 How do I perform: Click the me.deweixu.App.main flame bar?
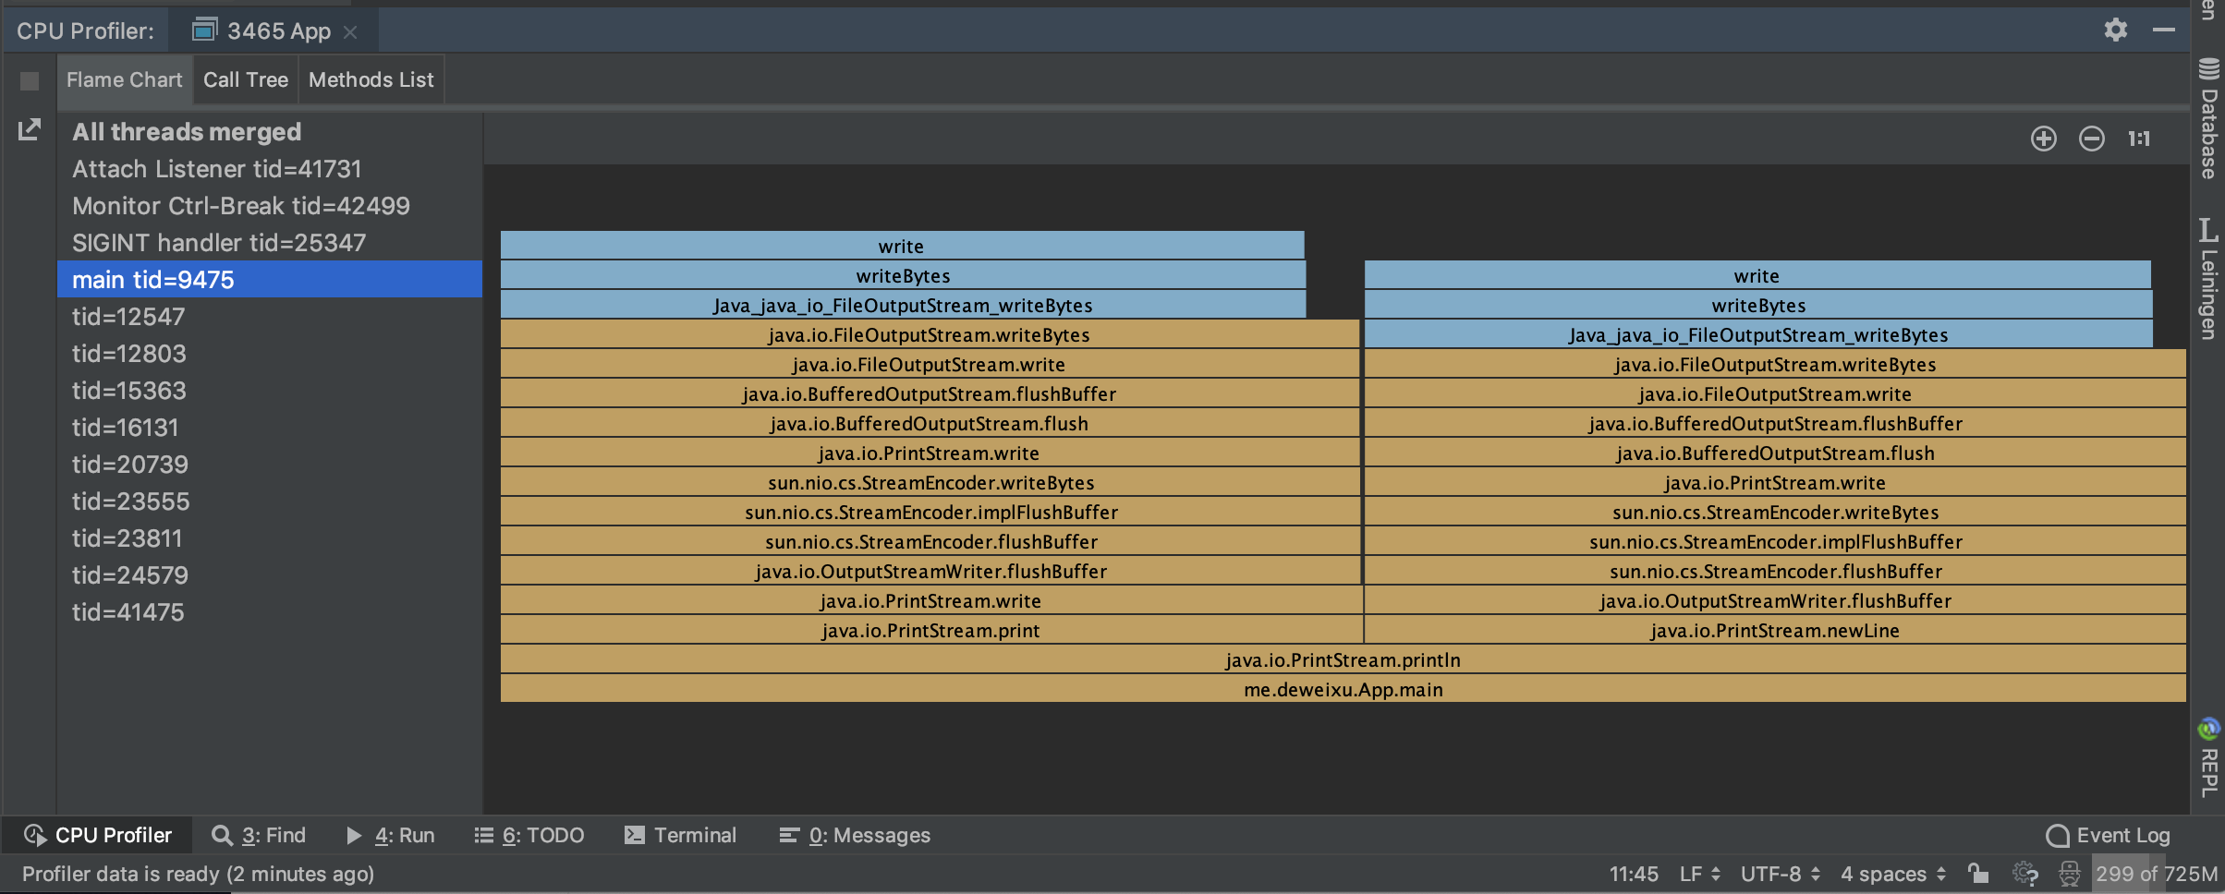[1343, 689]
